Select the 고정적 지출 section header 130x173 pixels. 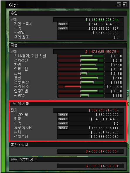click(x=68, y=104)
